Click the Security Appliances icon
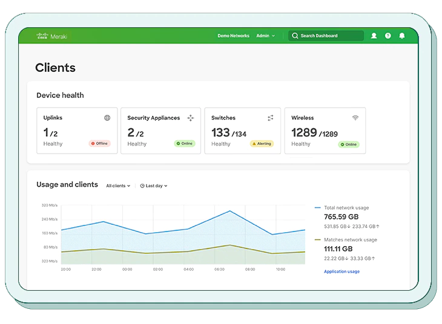 point(191,118)
